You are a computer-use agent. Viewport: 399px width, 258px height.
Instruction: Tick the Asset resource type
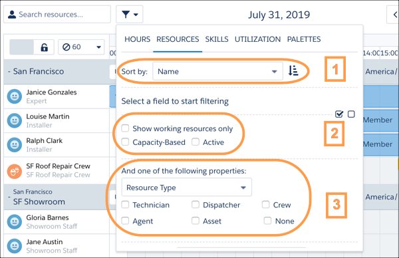click(196, 221)
